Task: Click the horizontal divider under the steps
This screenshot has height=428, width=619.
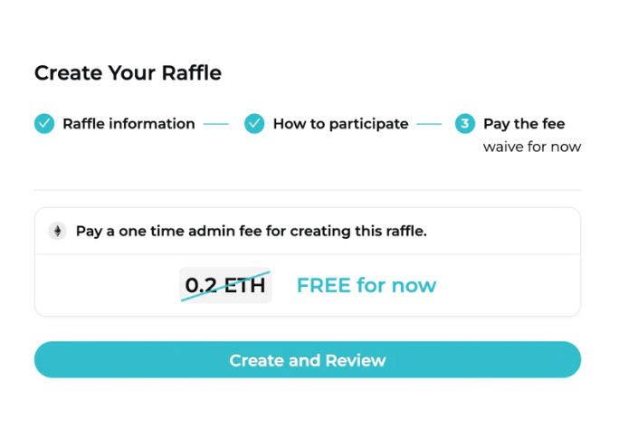Action: (x=308, y=190)
